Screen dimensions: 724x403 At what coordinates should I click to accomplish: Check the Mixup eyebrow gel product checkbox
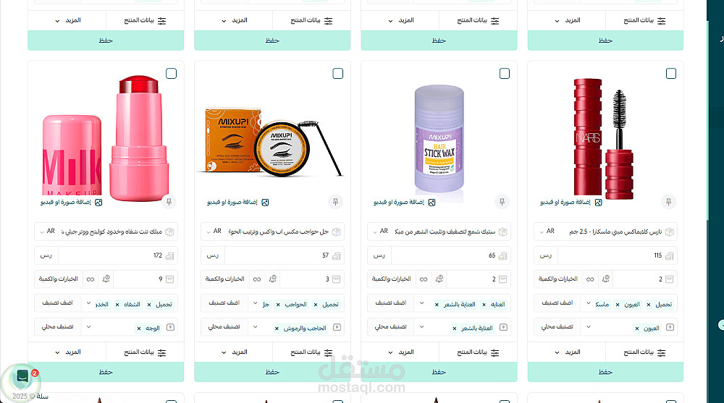click(x=337, y=73)
